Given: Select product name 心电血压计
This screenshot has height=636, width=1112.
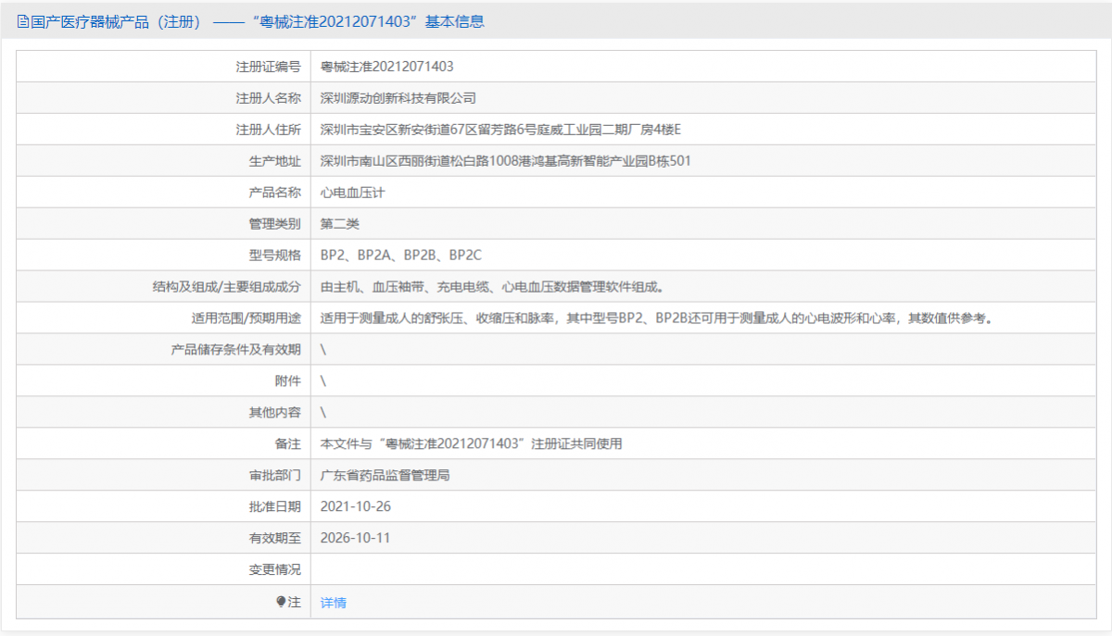Looking at the screenshot, I should click(x=352, y=193).
